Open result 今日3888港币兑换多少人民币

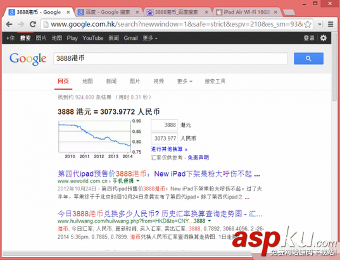point(160,214)
